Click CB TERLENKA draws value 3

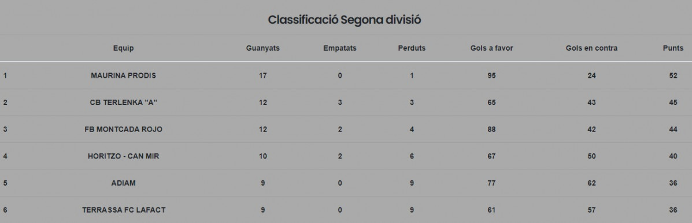[x=339, y=103]
